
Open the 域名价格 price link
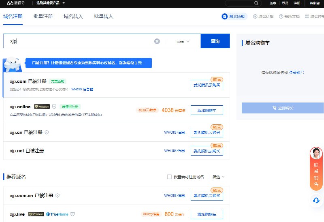263,17
